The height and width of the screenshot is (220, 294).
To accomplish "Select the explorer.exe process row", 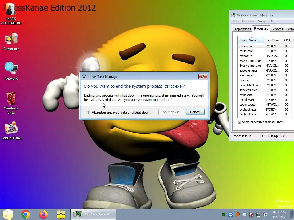I will click(x=266, y=70).
